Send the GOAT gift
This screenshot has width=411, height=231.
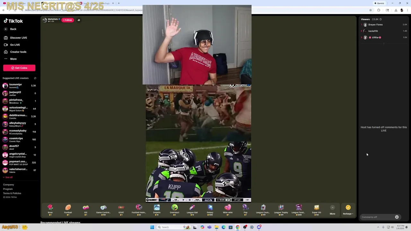point(121,210)
